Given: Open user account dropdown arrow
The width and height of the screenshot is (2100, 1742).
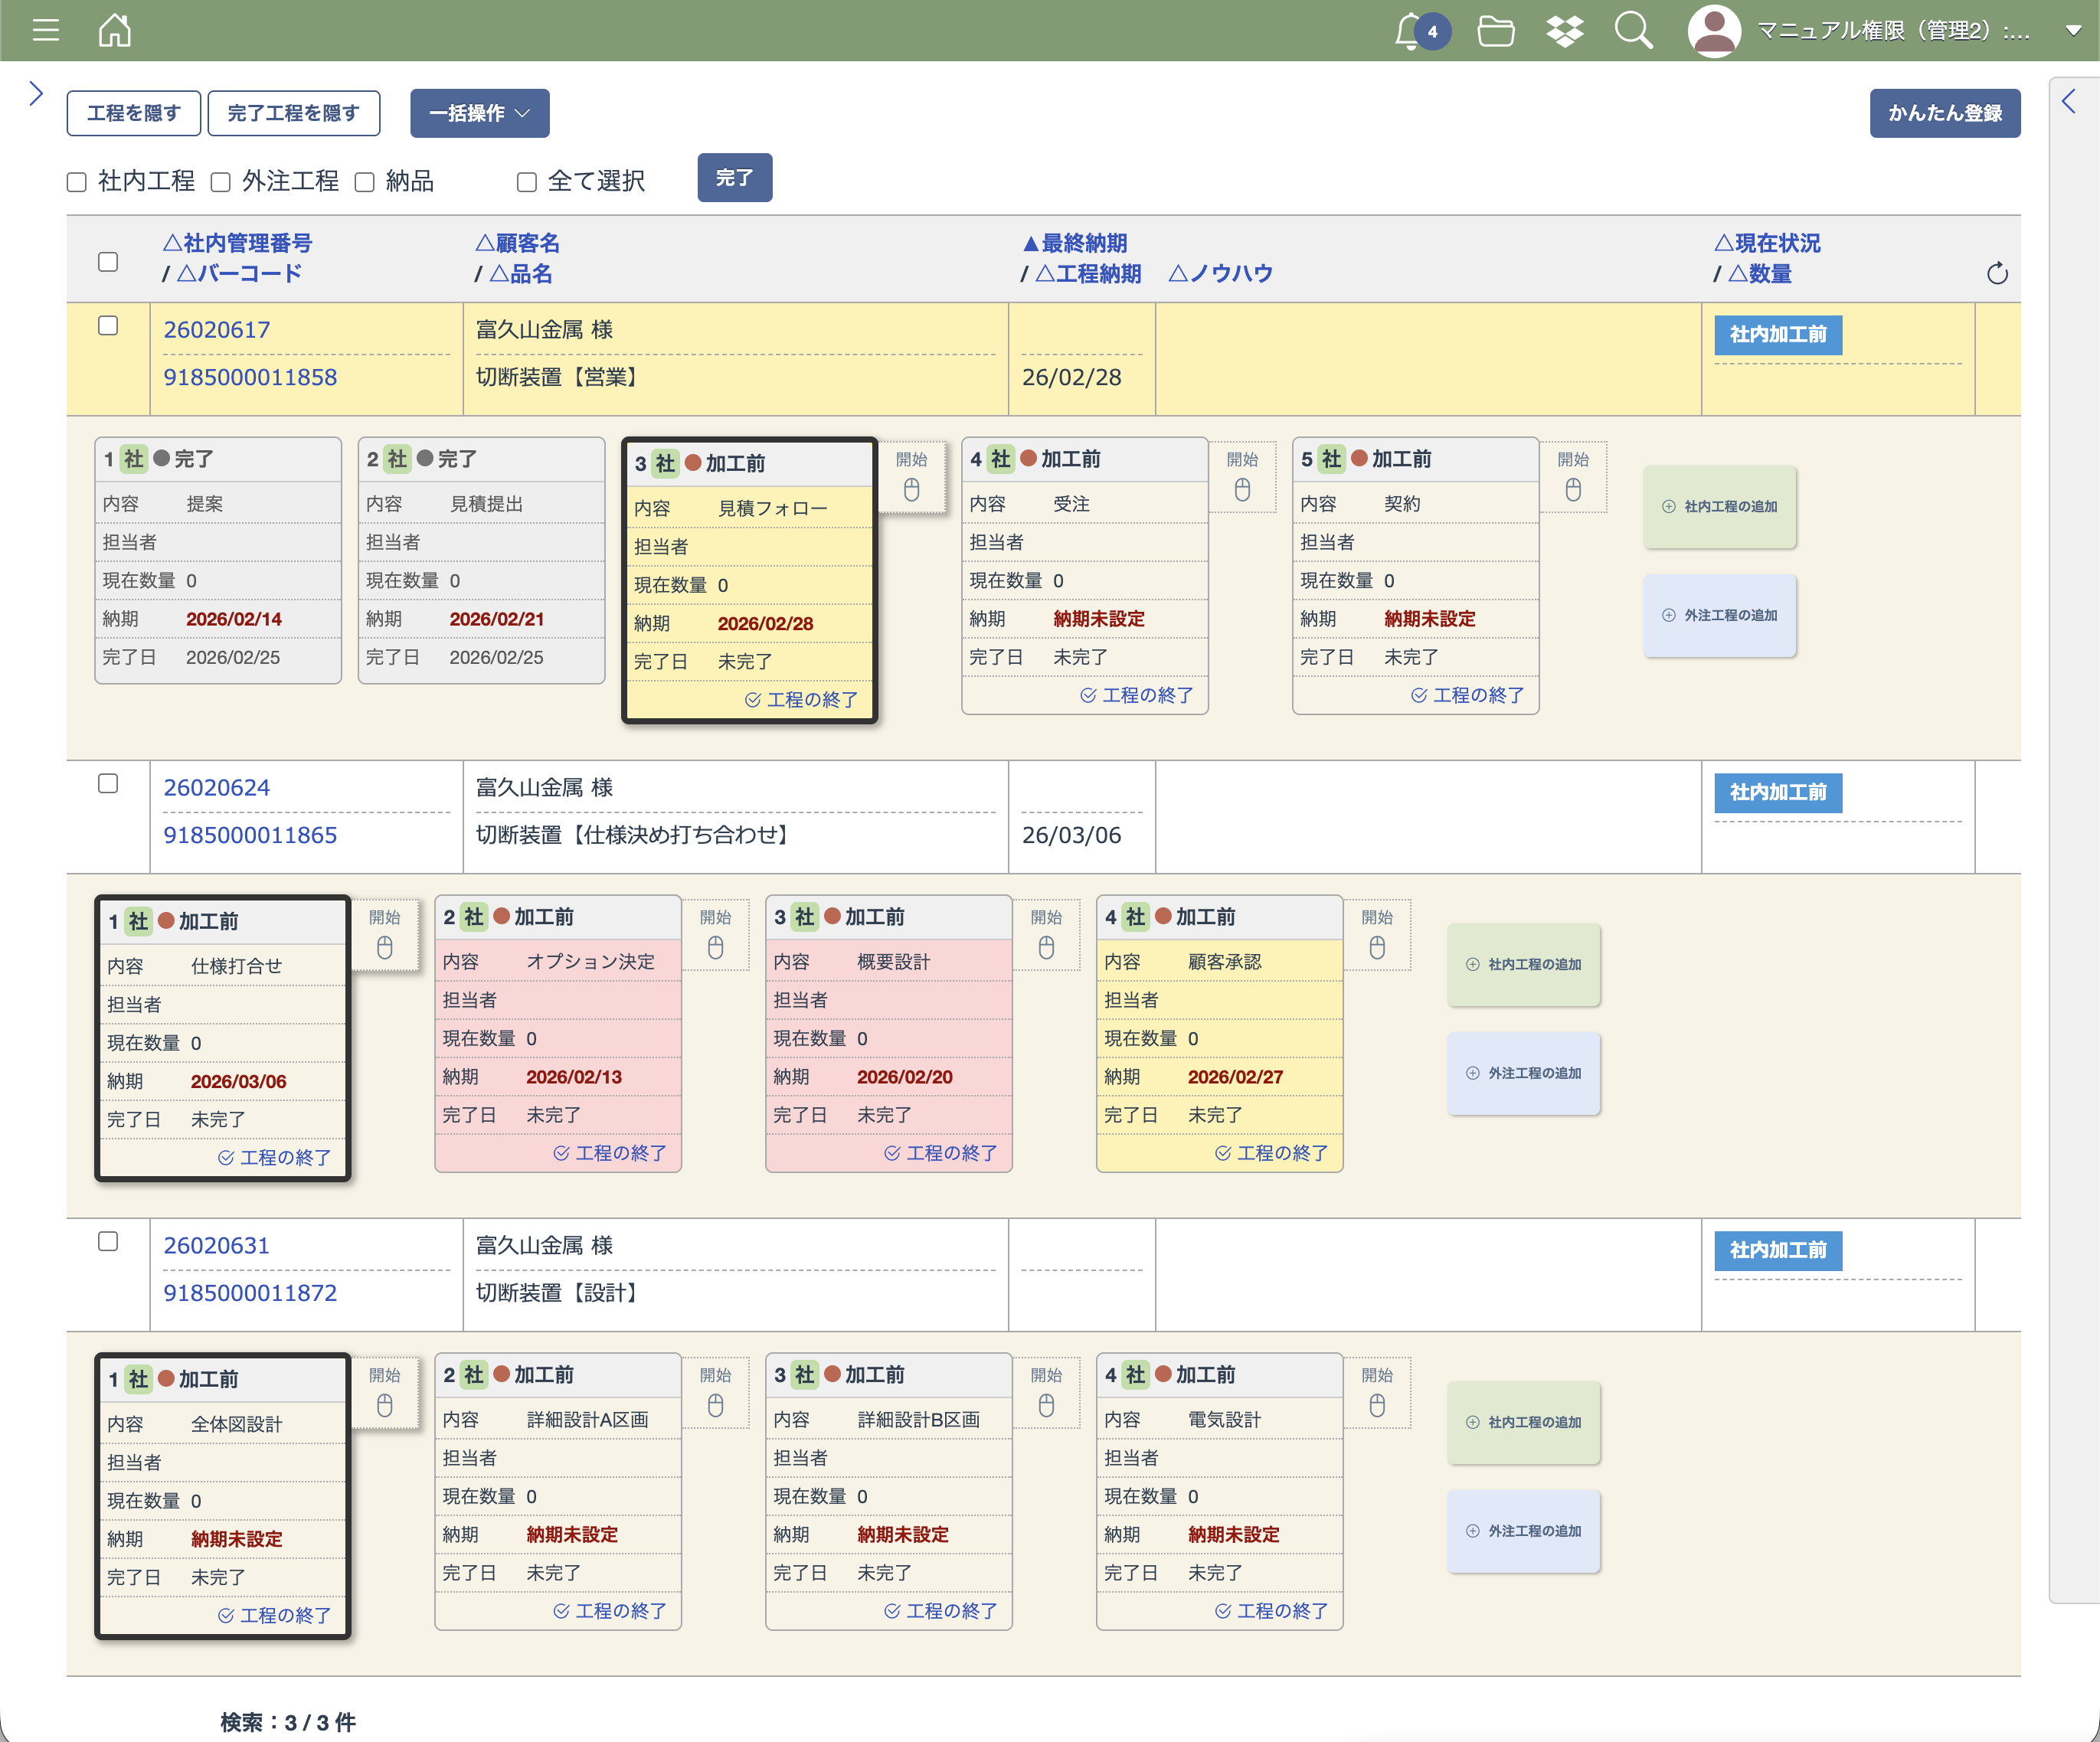Looking at the screenshot, I should pos(2073,31).
